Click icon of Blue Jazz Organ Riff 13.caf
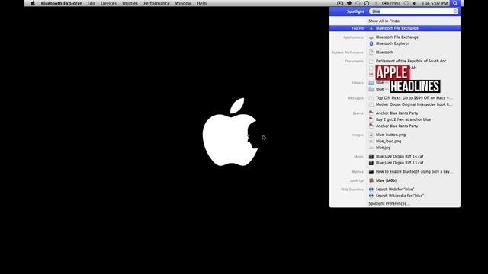Image resolution: width=488 pixels, height=274 pixels. pos(371,163)
